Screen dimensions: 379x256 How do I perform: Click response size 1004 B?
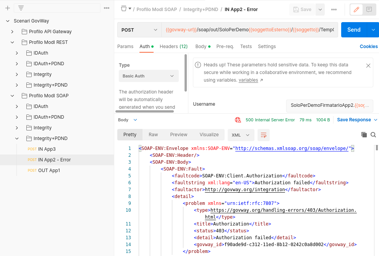click(323, 120)
